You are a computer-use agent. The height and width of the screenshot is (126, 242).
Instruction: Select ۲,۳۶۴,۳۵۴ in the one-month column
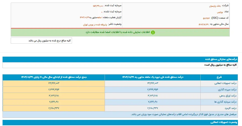(x=153, y=90)
